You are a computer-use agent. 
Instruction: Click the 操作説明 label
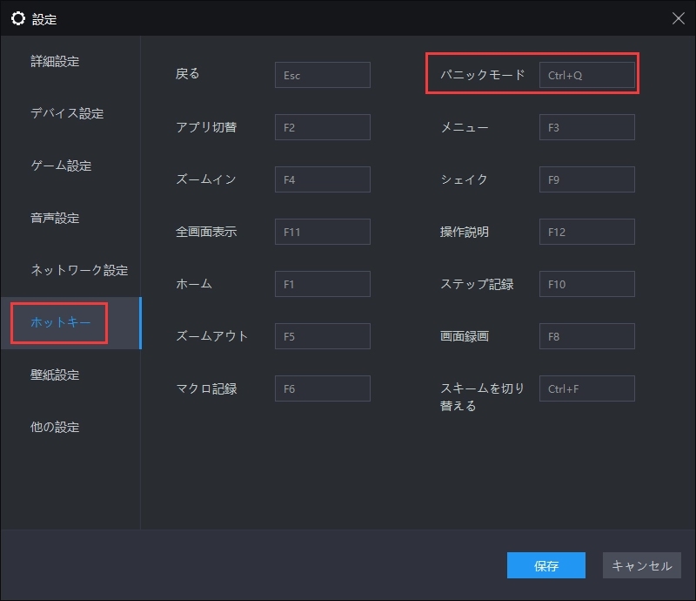click(465, 232)
